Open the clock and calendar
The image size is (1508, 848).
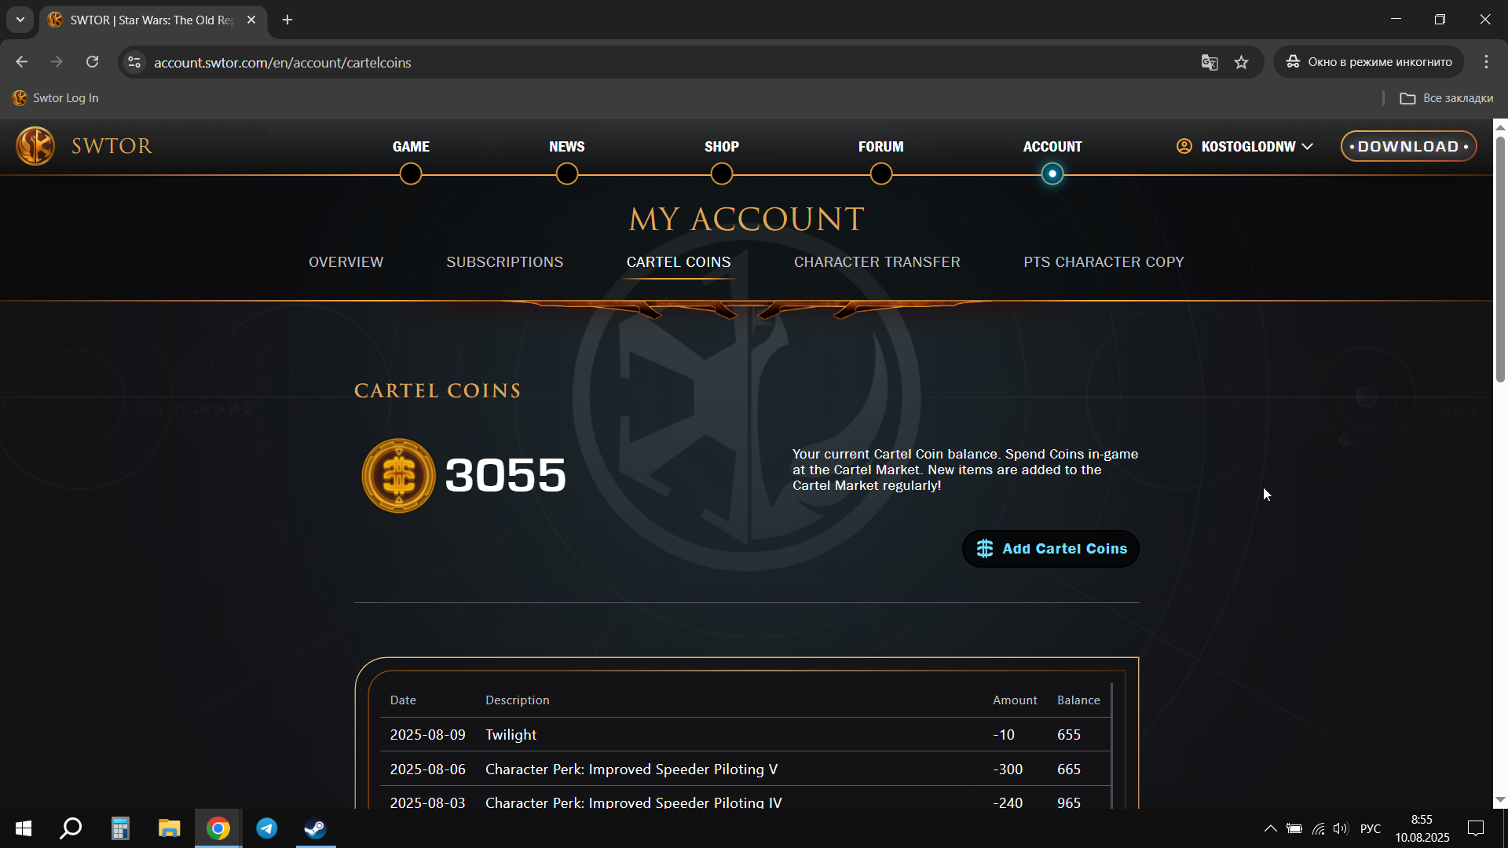(1422, 828)
